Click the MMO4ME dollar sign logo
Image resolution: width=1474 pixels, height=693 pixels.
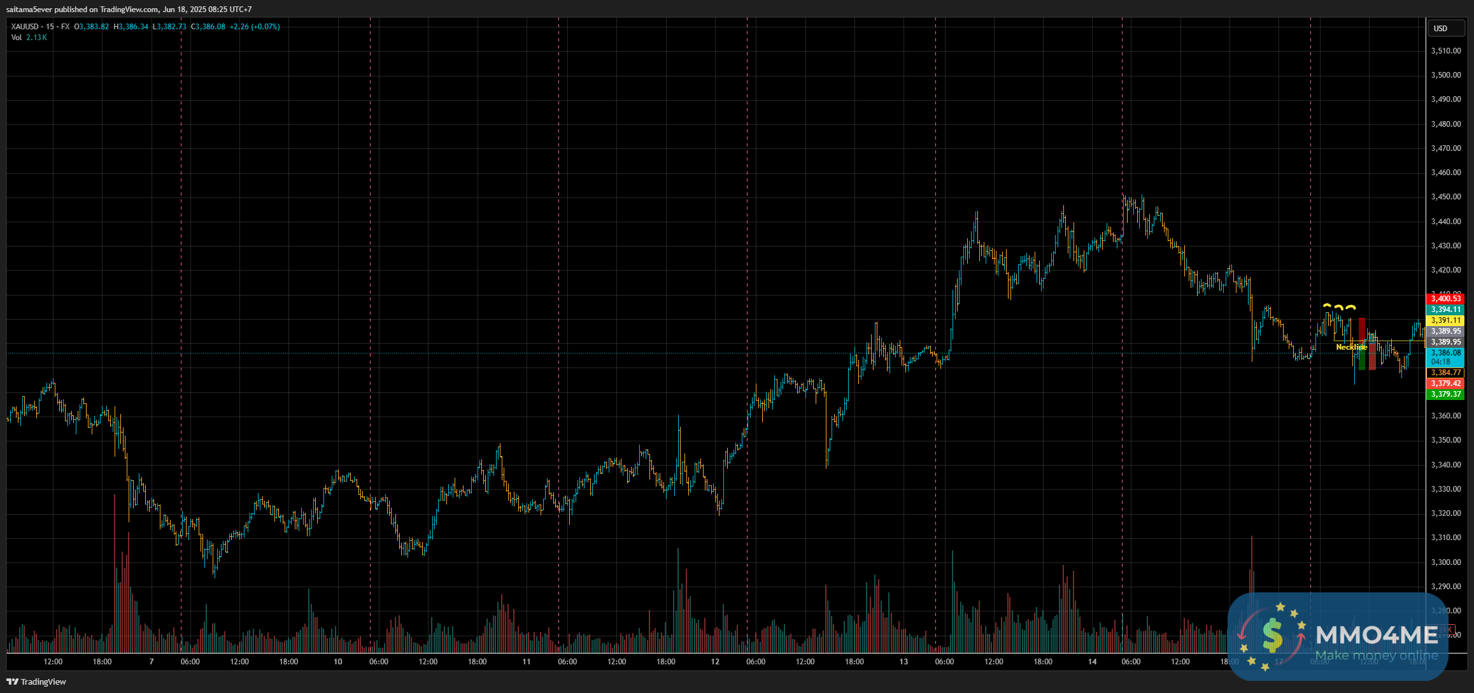point(1272,636)
